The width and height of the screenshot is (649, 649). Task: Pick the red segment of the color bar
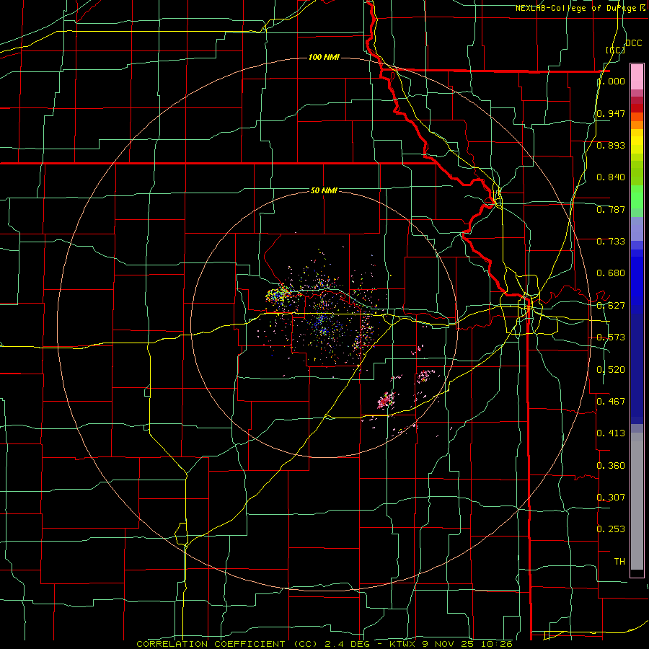pos(637,108)
